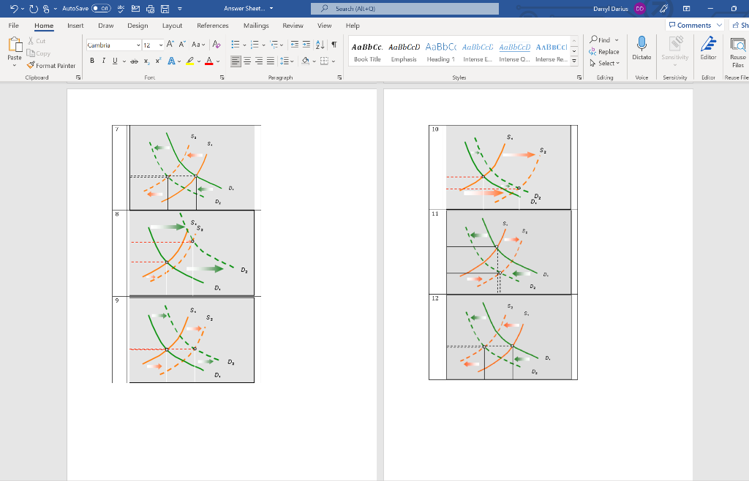
Task: Click Decrease Indent icon
Action: (295, 45)
